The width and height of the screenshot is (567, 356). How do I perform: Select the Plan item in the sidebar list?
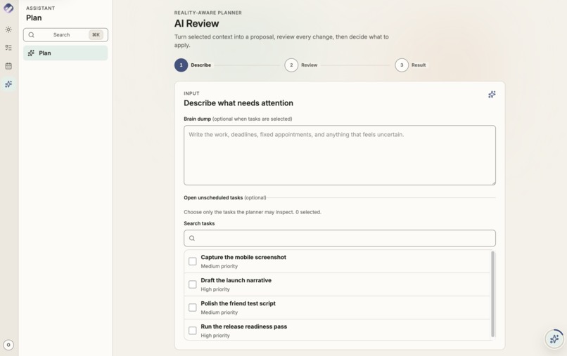(65, 53)
